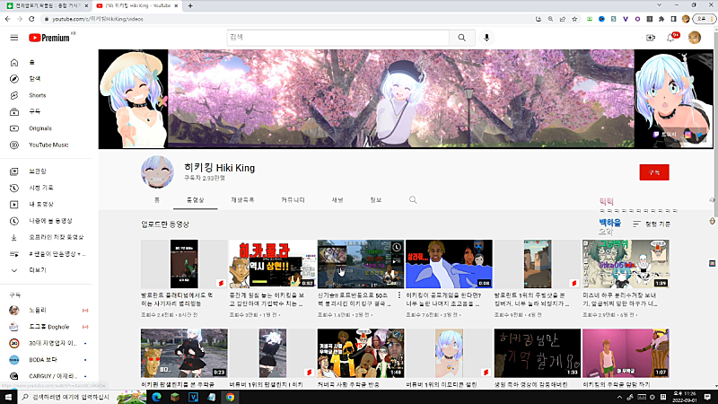Image resolution: width=718 pixels, height=404 pixels.
Task: Open the 도그홀 Doghole subscription channel
Action: point(45,327)
